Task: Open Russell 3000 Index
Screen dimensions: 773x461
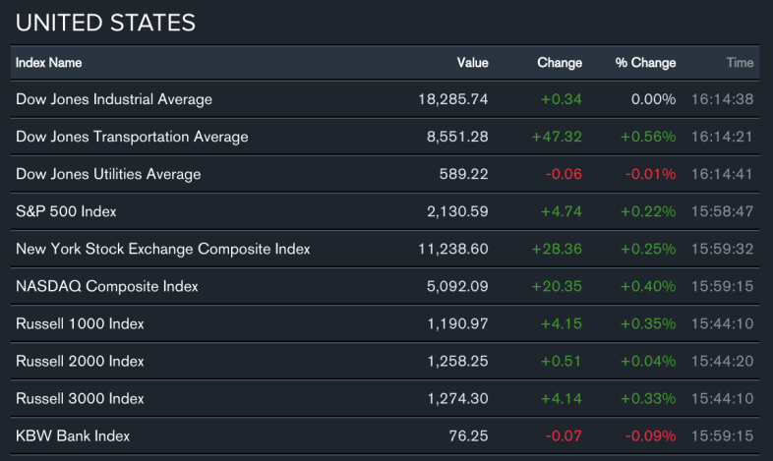Action: point(80,399)
